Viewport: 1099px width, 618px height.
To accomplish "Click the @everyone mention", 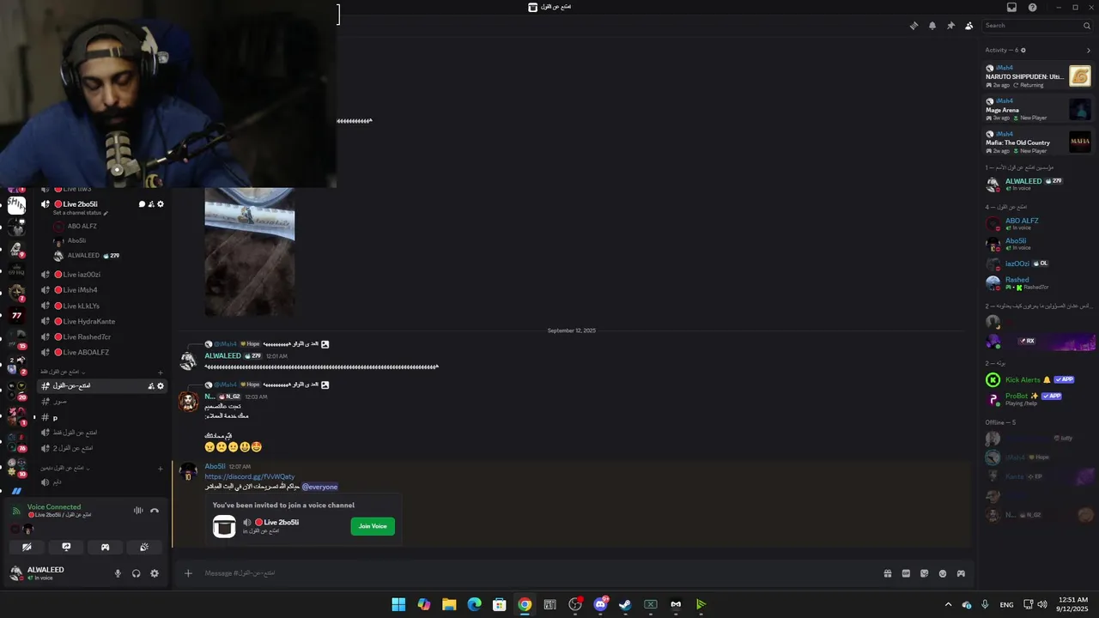I will [319, 487].
